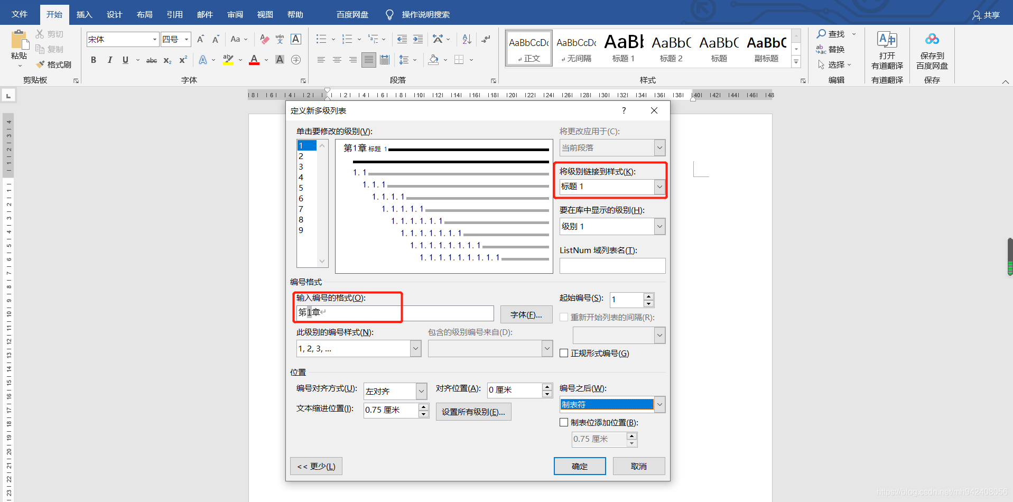Click the yellow text highlight color swatch

point(228,60)
